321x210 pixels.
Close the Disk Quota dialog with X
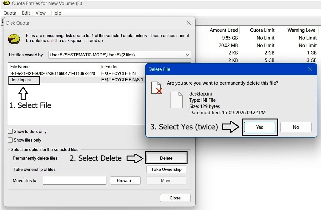point(189,23)
